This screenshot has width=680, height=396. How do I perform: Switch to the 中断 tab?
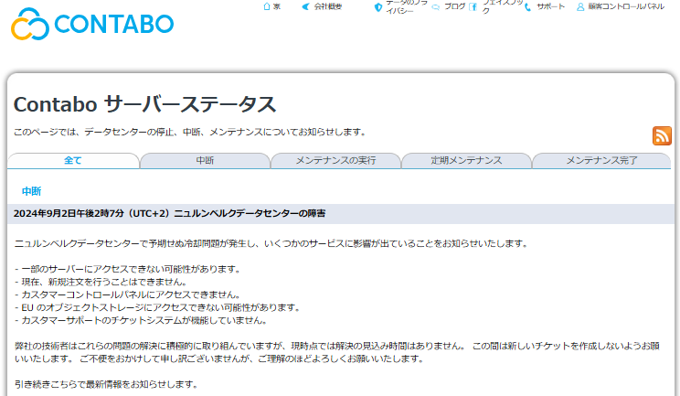(x=205, y=160)
